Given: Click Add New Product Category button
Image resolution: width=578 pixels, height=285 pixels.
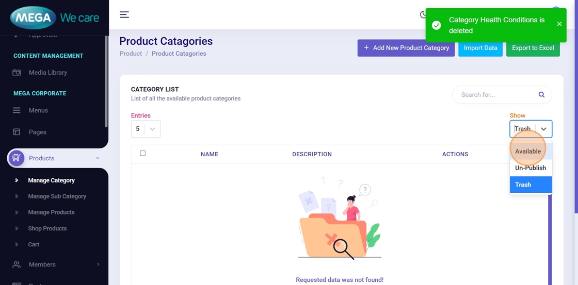Looking at the screenshot, I should tap(406, 48).
